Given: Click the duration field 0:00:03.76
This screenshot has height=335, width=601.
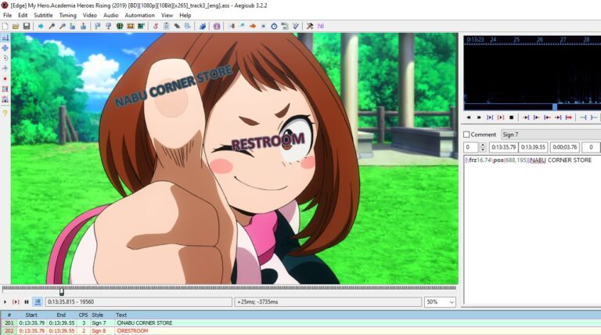Looking at the screenshot, I should click(x=565, y=147).
